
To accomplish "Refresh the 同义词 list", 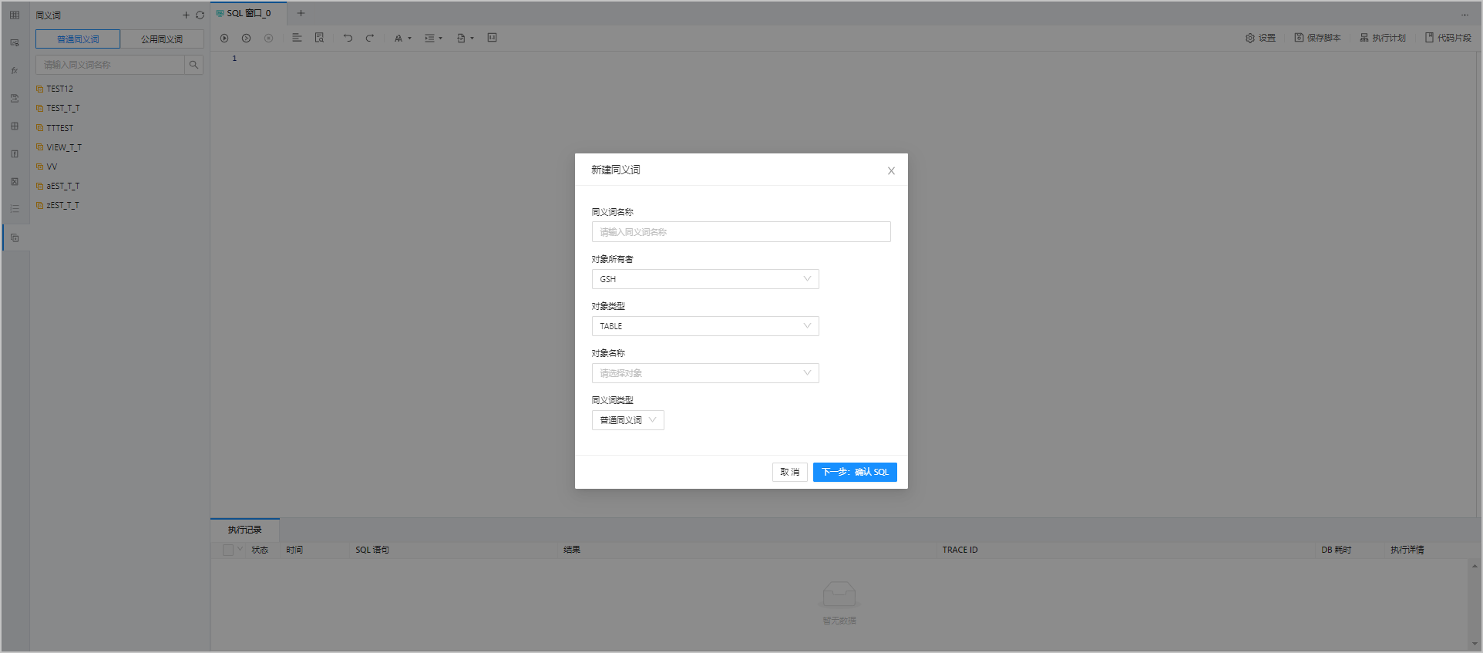I will point(200,15).
